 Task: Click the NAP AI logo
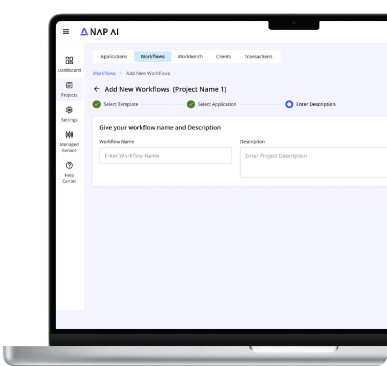coord(100,32)
